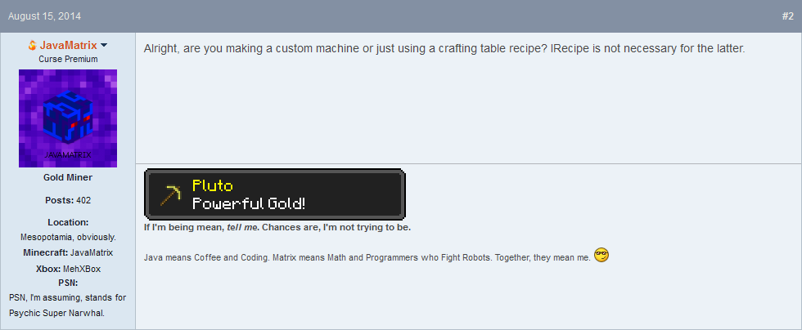Open the #2 post permalink

[x=787, y=16]
